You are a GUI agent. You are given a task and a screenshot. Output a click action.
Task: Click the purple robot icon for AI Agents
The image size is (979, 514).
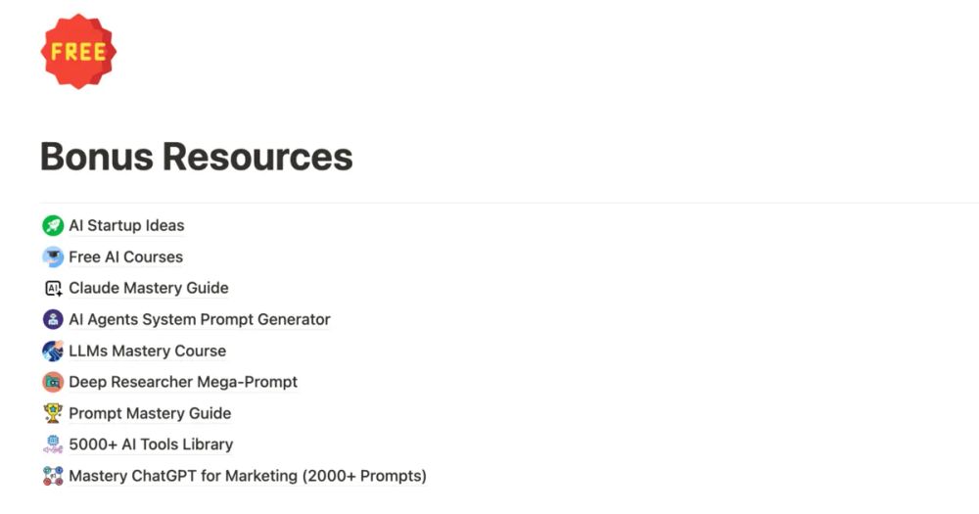pos(53,319)
